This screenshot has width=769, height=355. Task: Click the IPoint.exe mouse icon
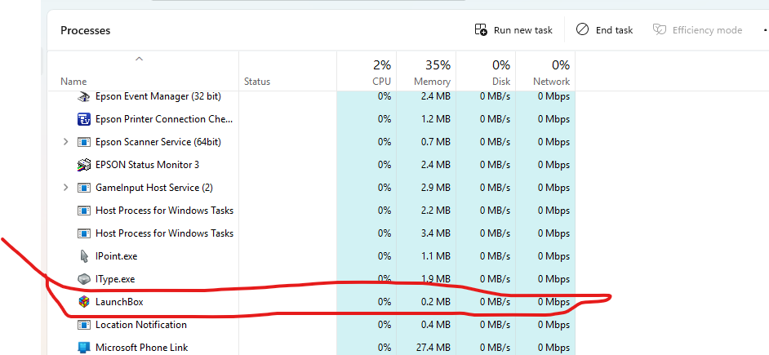tap(84, 256)
